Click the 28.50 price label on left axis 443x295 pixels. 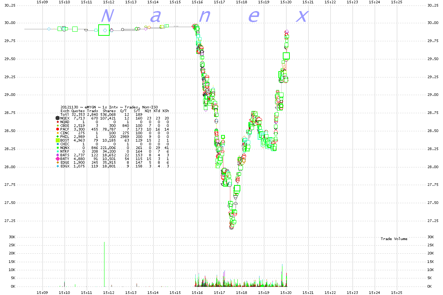pyautogui.click(x=10, y=131)
